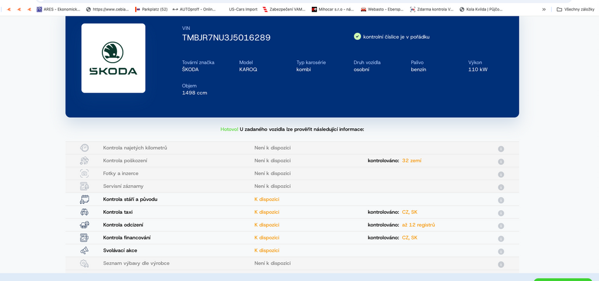Click the damage icon for Kontrola poškození
Screen dimensions: 599x281
coord(84,160)
